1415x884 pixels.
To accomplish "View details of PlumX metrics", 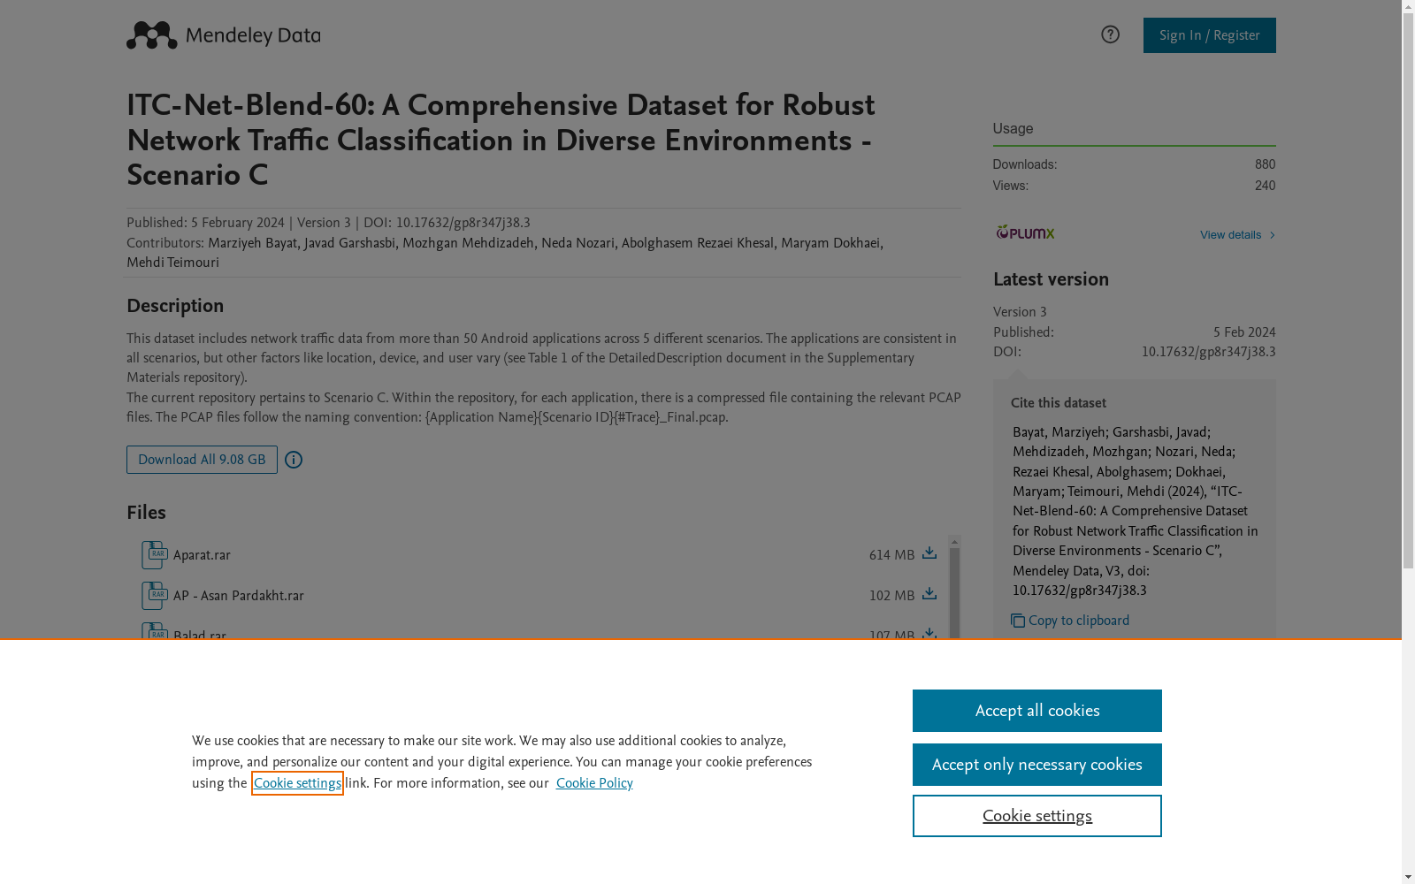I will click(1230, 235).
